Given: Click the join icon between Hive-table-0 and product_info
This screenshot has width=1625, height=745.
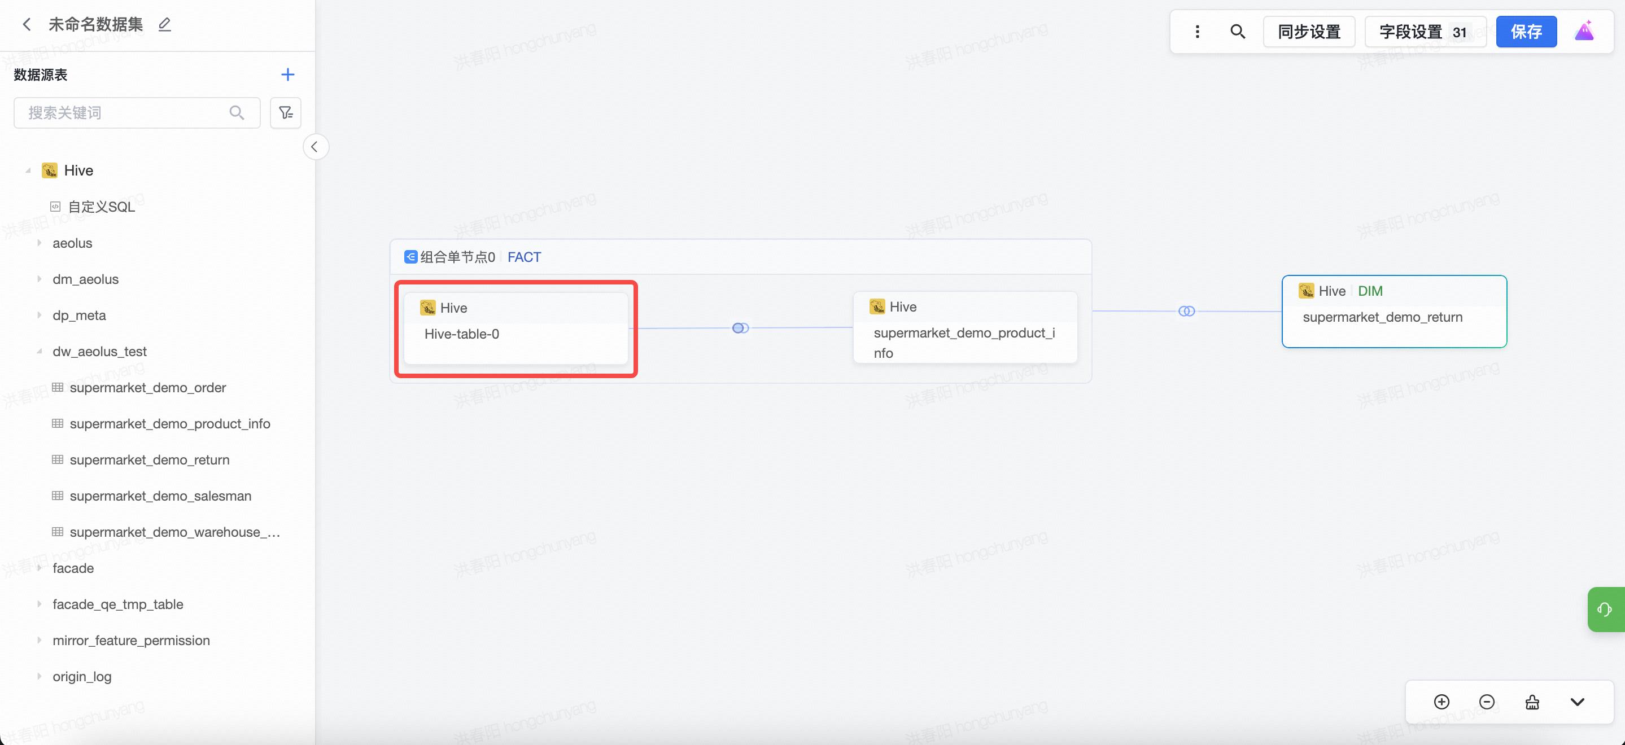Looking at the screenshot, I should tap(740, 327).
